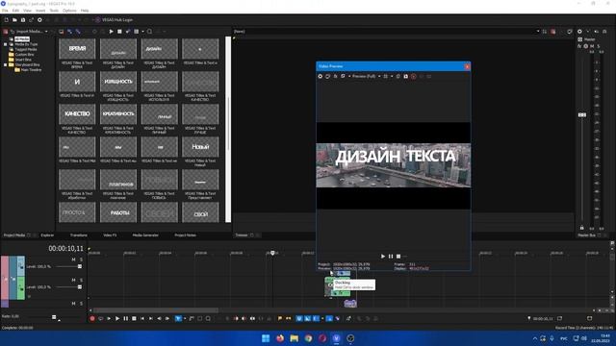Open the Tools menu
Screen dimensions: 616x346
[x=54, y=11]
